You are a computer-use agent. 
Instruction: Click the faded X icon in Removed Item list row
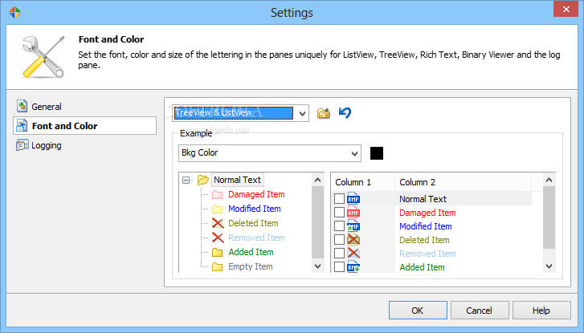(353, 253)
